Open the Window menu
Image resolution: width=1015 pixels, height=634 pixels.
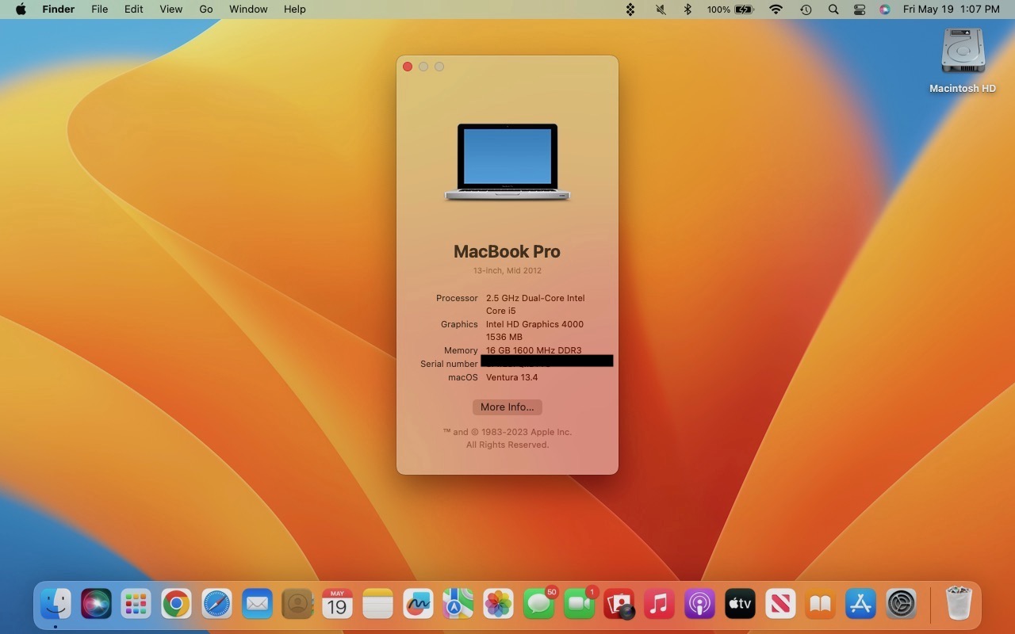pos(248,10)
